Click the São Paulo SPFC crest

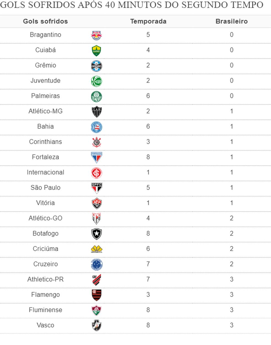pyautogui.click(x=96, y=188)
